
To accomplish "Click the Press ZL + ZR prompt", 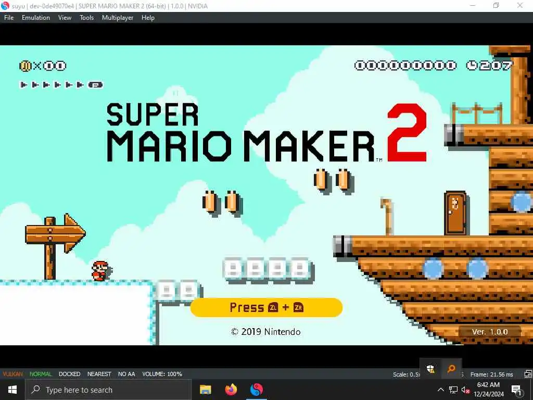I will [x=266, y=307].
